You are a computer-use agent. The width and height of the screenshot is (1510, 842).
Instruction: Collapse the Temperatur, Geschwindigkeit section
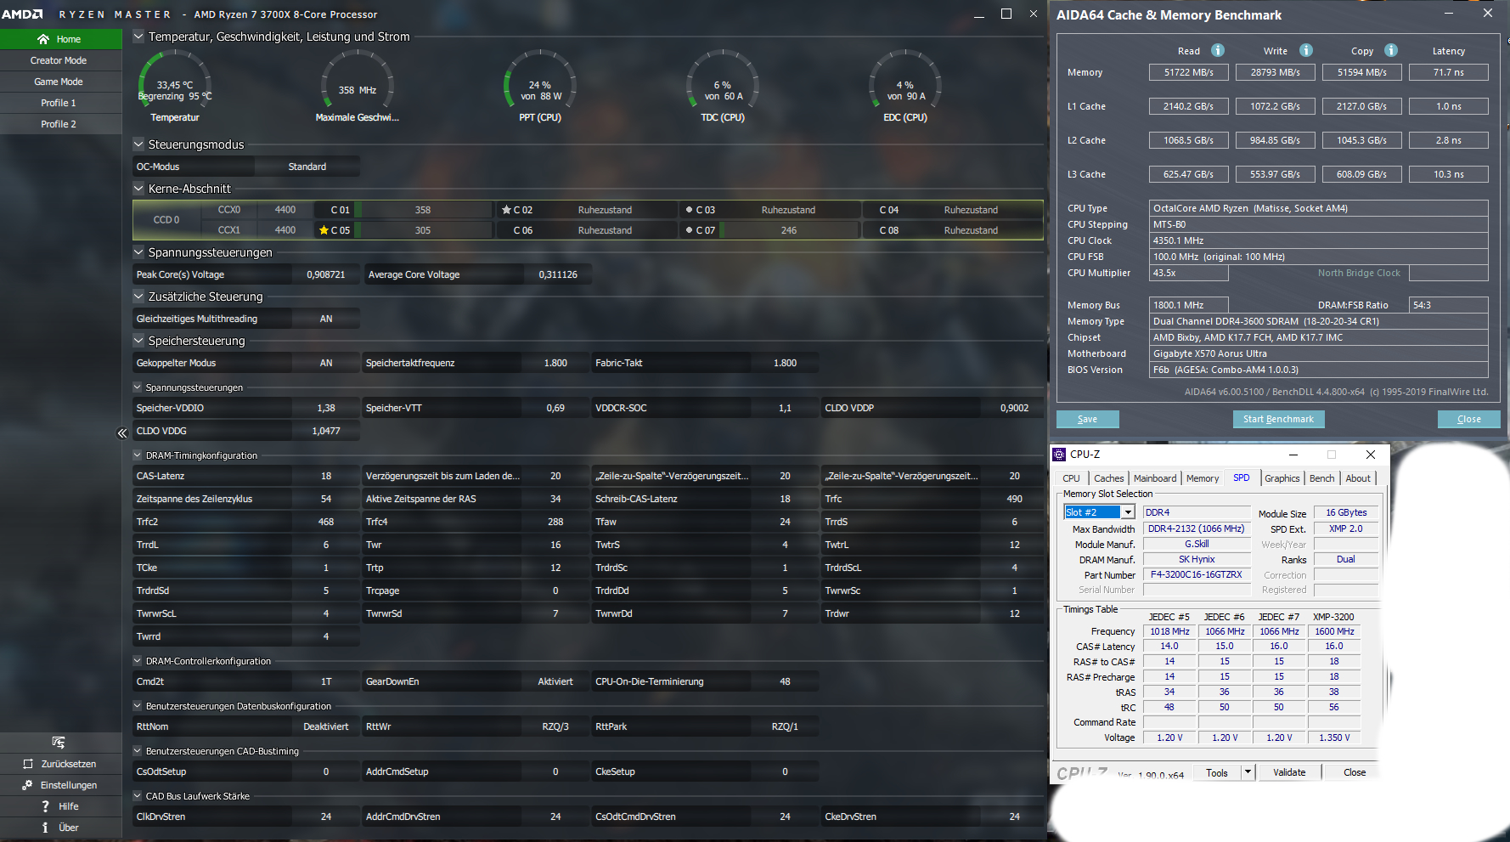click(138, 37)
